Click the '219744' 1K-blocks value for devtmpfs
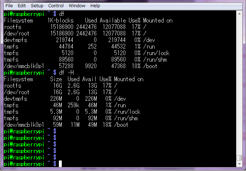 click(65, 40)
